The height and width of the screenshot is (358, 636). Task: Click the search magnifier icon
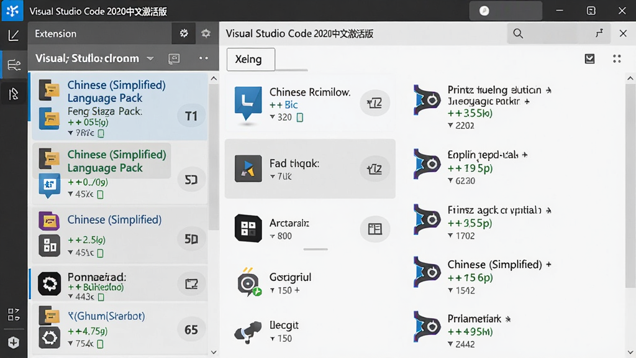coord(518,34)
